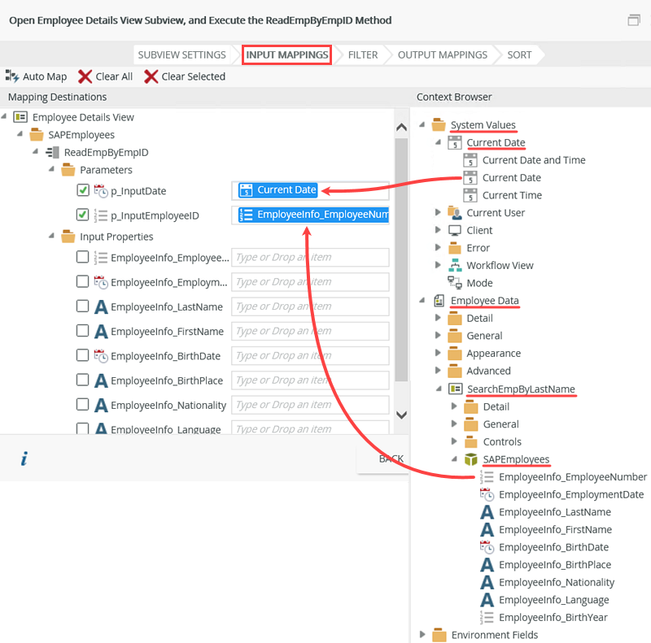Open the Subview Settings tab
The height and width of the screenshot is (643, 651).
(181, 55)
